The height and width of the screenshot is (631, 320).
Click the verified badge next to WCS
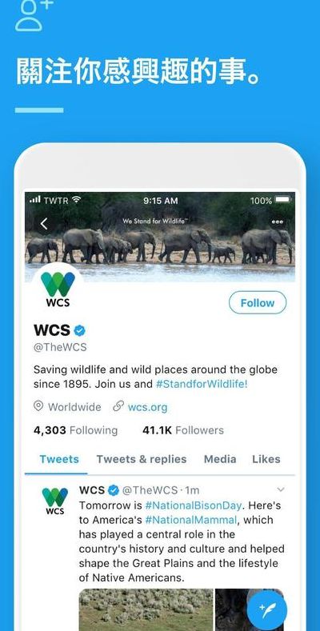pyautogui.click(x=80, y=330)
